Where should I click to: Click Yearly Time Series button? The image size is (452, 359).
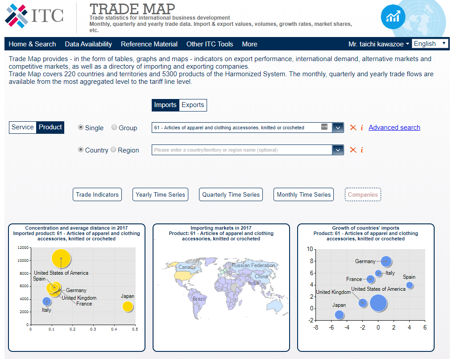pos(160,194)
